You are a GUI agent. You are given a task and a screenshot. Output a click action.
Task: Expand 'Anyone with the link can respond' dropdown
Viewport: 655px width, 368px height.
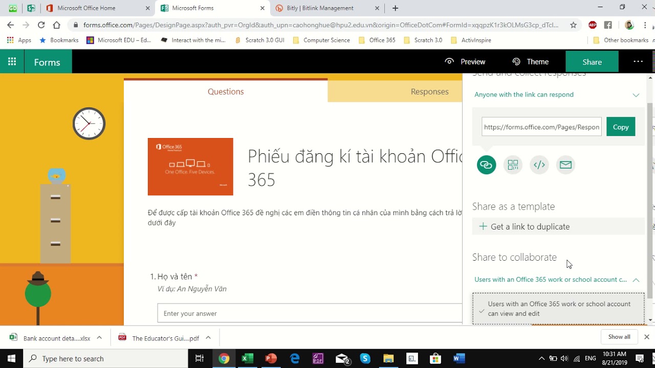tap(557, 95)
